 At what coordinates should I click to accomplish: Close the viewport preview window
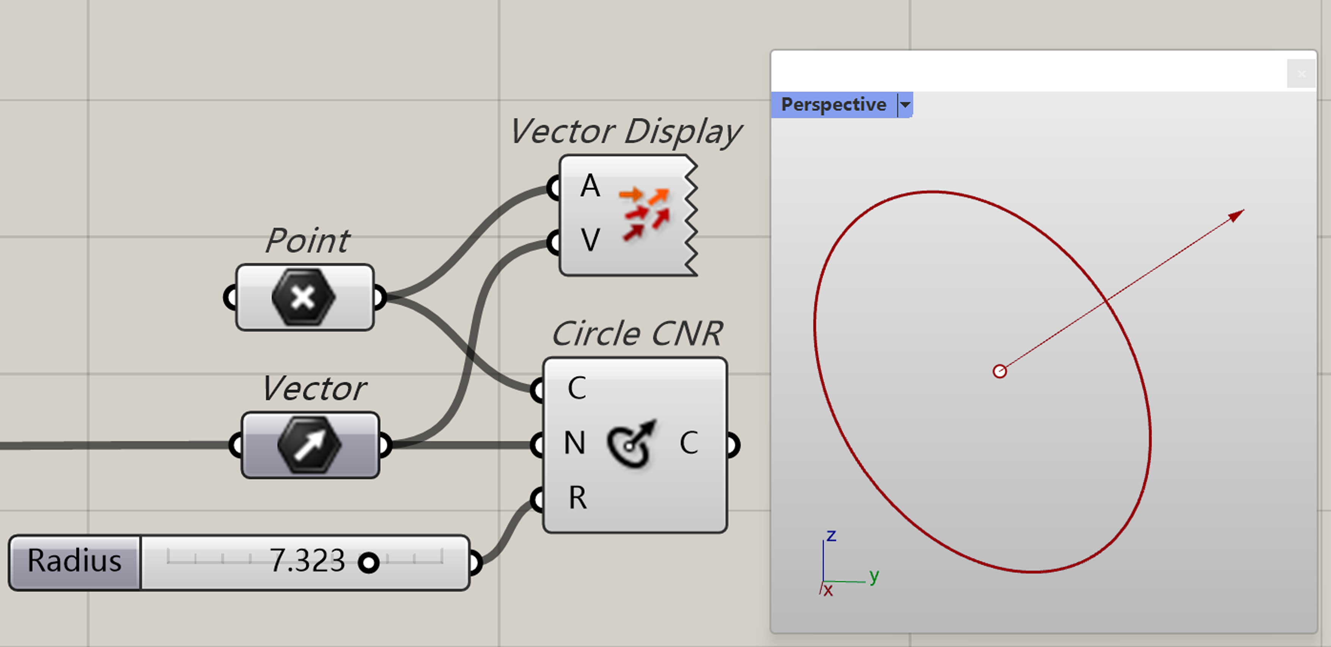(x=1301, y=74)
